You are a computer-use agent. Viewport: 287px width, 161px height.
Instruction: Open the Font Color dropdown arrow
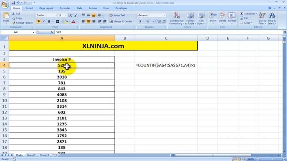tap(77, 21)
